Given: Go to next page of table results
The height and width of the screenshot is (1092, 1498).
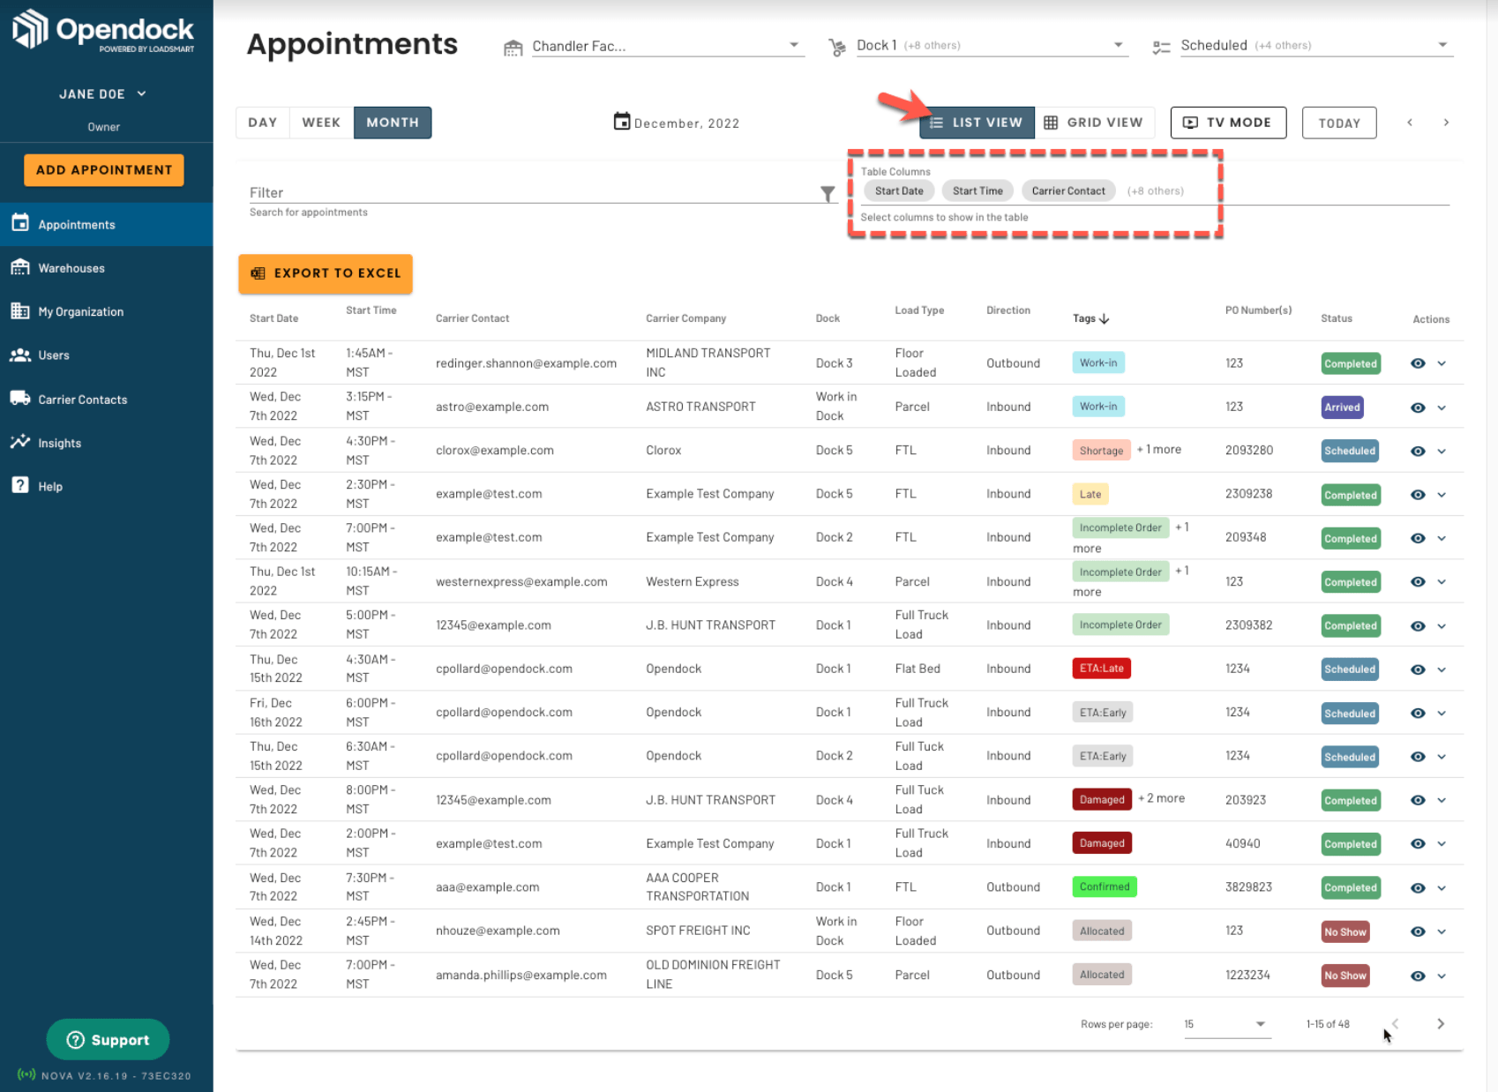Looking at the screenshot, I should pyautogui.click(x=1441, y=1023).
